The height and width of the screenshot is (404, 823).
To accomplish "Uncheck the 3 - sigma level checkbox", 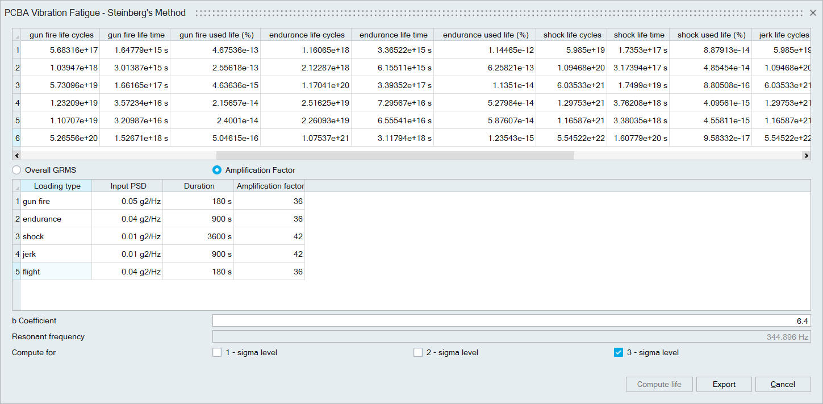I will (619, 352).
